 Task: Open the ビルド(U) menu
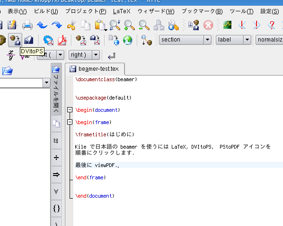click(x=46, y=11)
